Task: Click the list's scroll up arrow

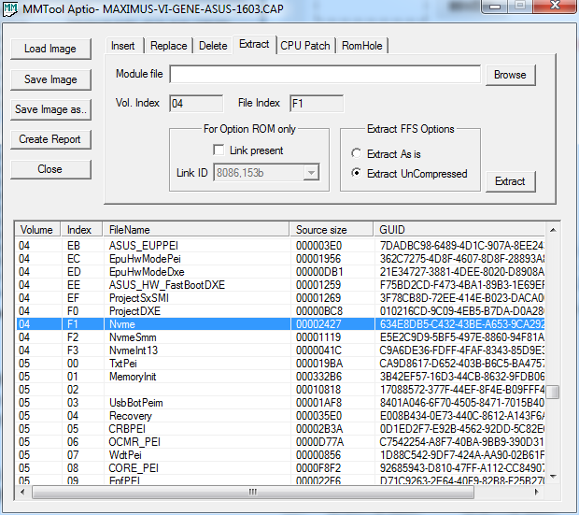Action: tap(553, 230)
